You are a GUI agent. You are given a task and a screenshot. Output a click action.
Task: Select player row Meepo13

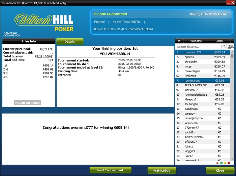click(x=203, y=99)
